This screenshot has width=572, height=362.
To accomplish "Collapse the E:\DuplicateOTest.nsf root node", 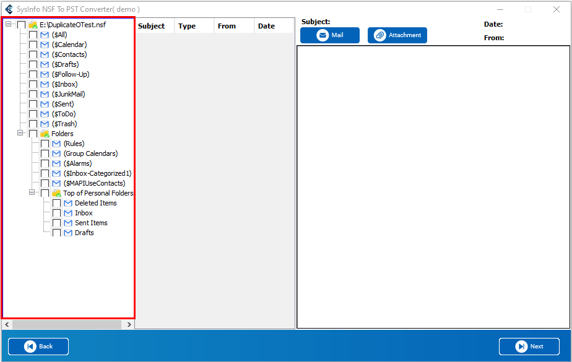I will click(x=9, y=24).
